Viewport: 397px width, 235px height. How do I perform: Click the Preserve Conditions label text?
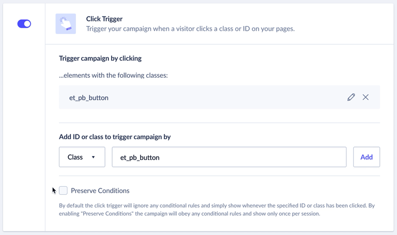point(100,191)
